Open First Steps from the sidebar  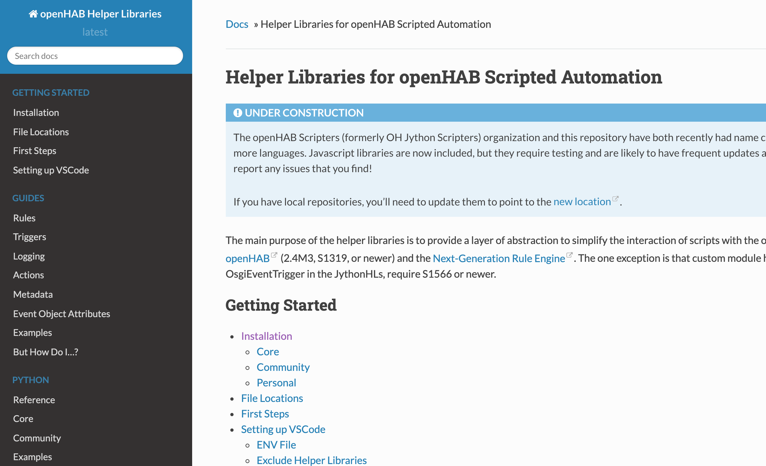(35, 150)
